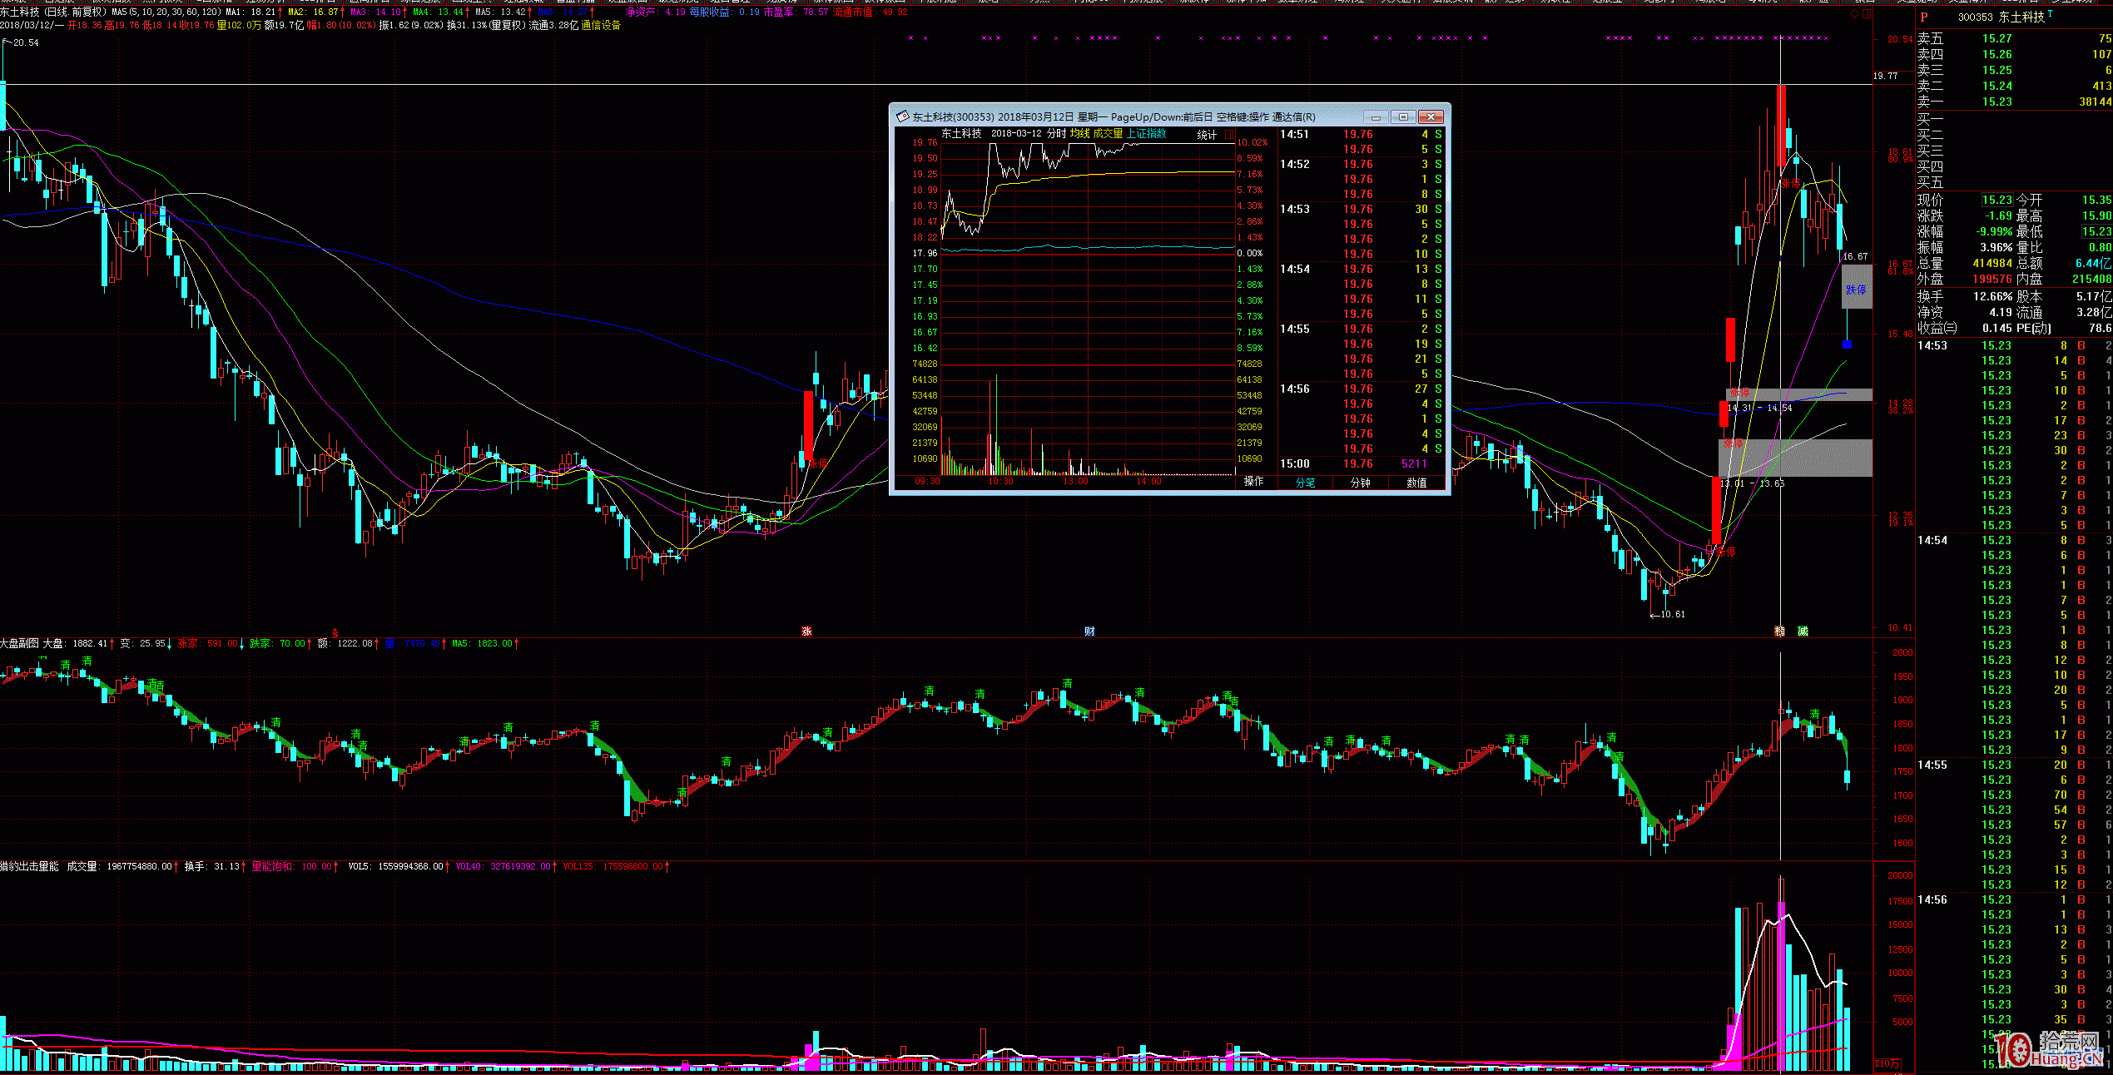2113x1075 pixels.
Task: Click the 卖一 price 15.23 row
Action: coord(2014,102)
